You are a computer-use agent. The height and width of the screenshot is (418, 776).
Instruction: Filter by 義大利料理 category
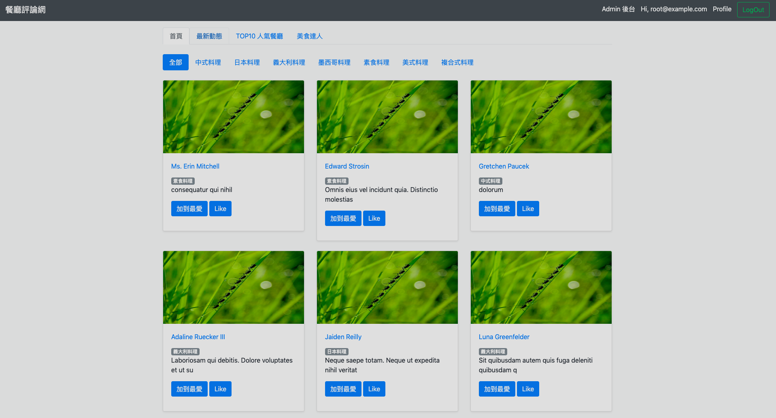(x=289, y=62)
